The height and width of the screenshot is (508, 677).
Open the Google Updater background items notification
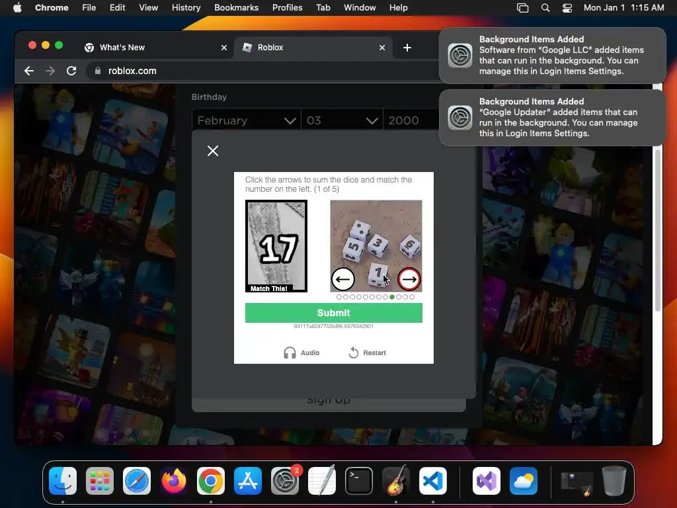click(x=552, y=118)
